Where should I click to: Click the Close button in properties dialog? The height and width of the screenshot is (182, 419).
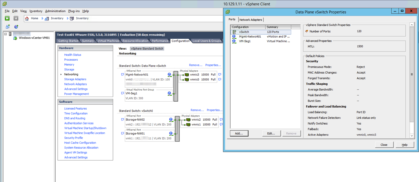(384, 145)
